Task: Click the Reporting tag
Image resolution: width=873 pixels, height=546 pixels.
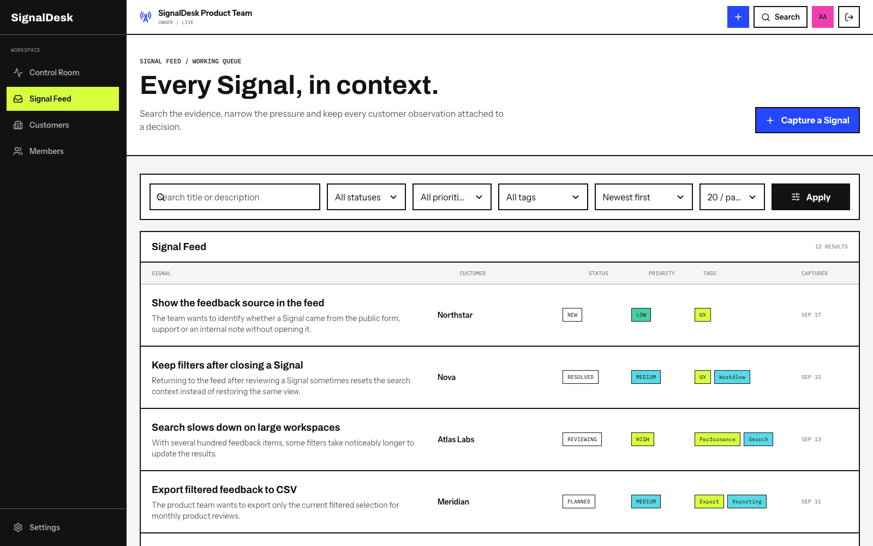Action: coord(747,502)
